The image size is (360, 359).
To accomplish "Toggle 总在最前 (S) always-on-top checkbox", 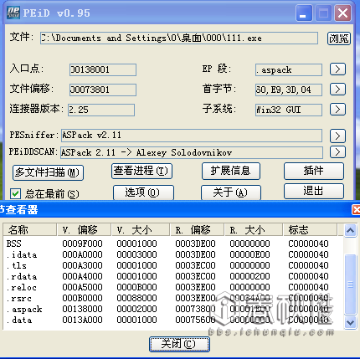I will click(x=15, y=193).
